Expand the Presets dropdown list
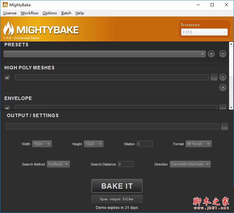This screenshot has height=213, width=234. click(105, 54)
